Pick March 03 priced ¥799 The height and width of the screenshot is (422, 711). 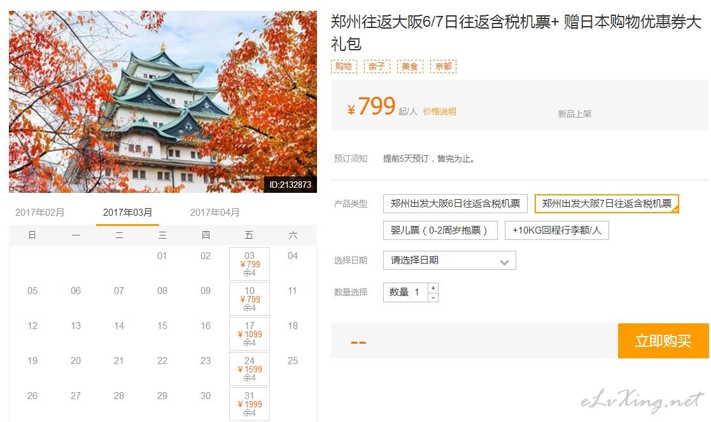pyautogui.click(x=250, y=264)
